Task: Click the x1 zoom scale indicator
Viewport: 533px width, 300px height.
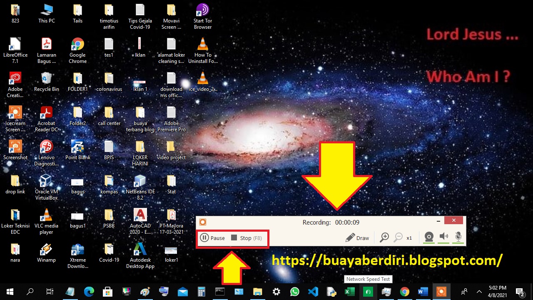Action: [x=409, y=237]
